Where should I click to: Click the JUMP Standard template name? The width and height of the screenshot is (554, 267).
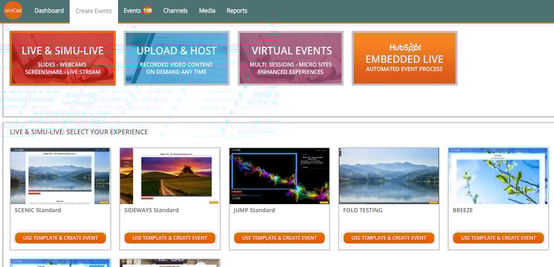tap(254, 210)
